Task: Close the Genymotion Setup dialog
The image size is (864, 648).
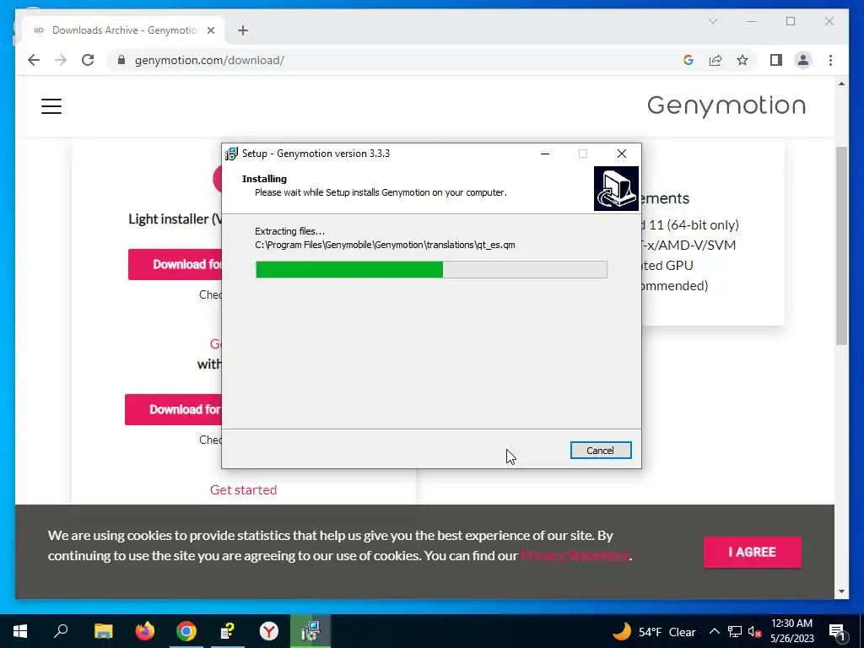Action: [x=622, y=154]
